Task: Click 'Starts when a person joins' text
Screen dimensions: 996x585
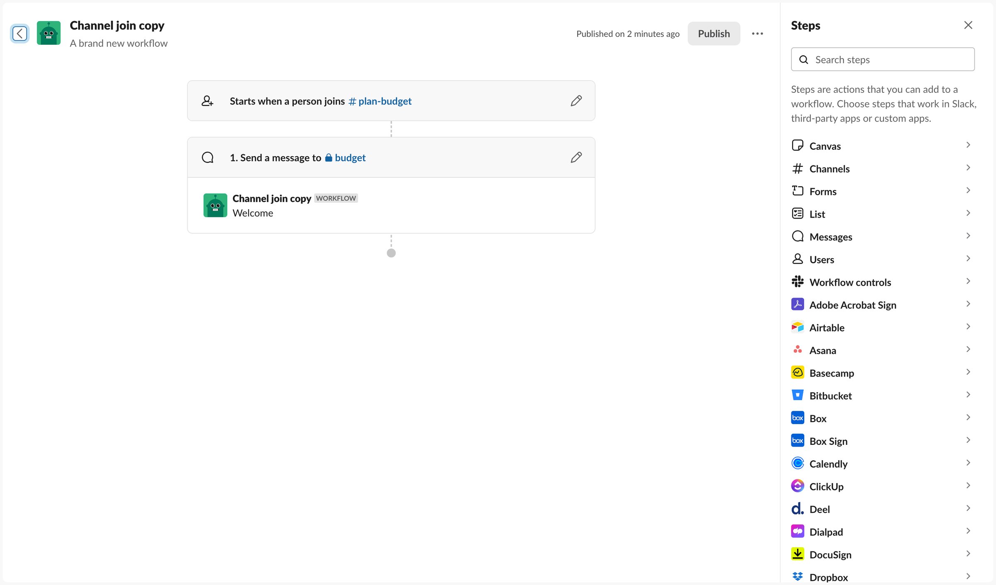Action: pos(287,101)
